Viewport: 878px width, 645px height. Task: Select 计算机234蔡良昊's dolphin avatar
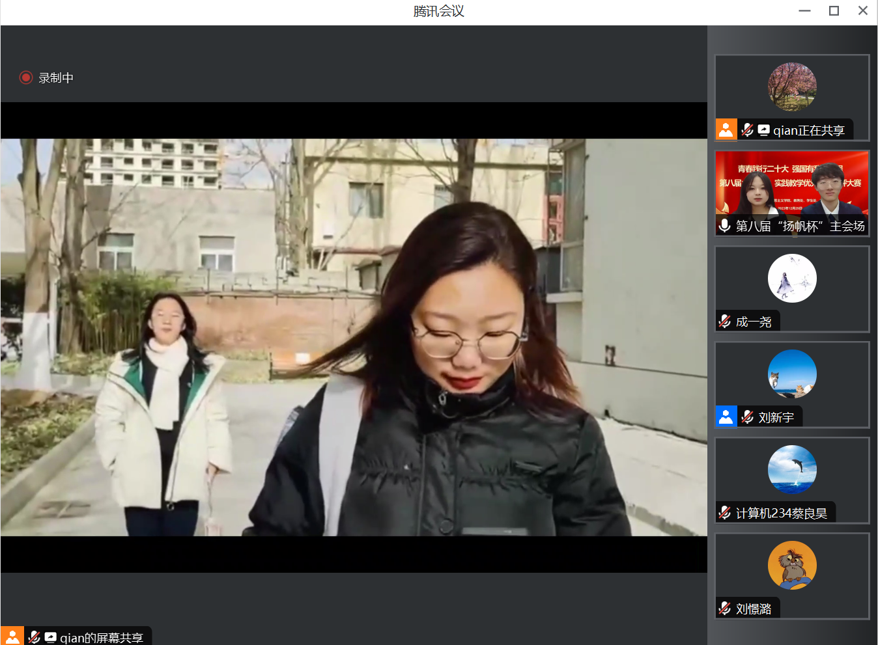(x=792, y=469)
